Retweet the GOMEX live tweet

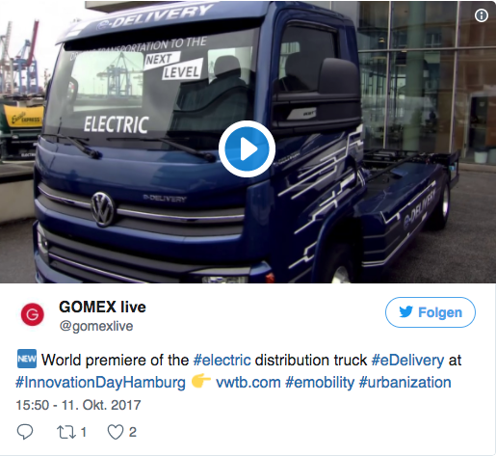tap(66, 432)
